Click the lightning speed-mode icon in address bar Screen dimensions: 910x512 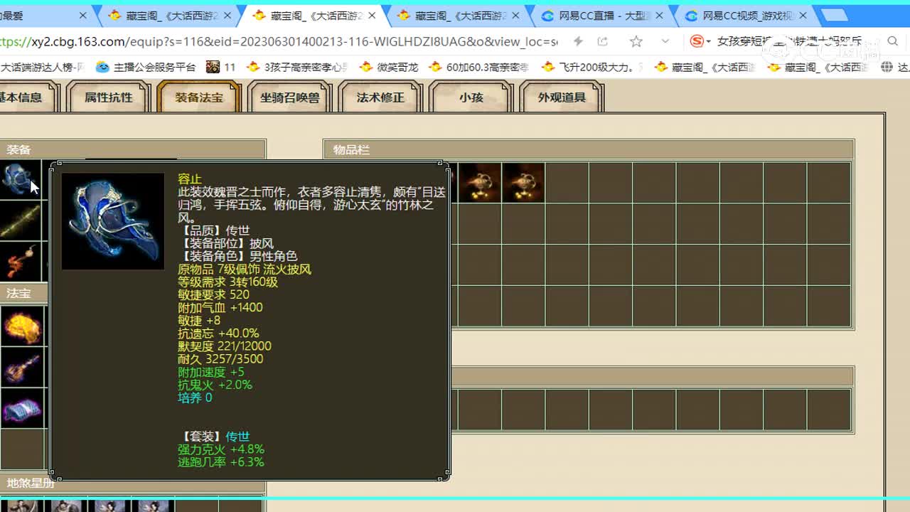coord(578,42)
